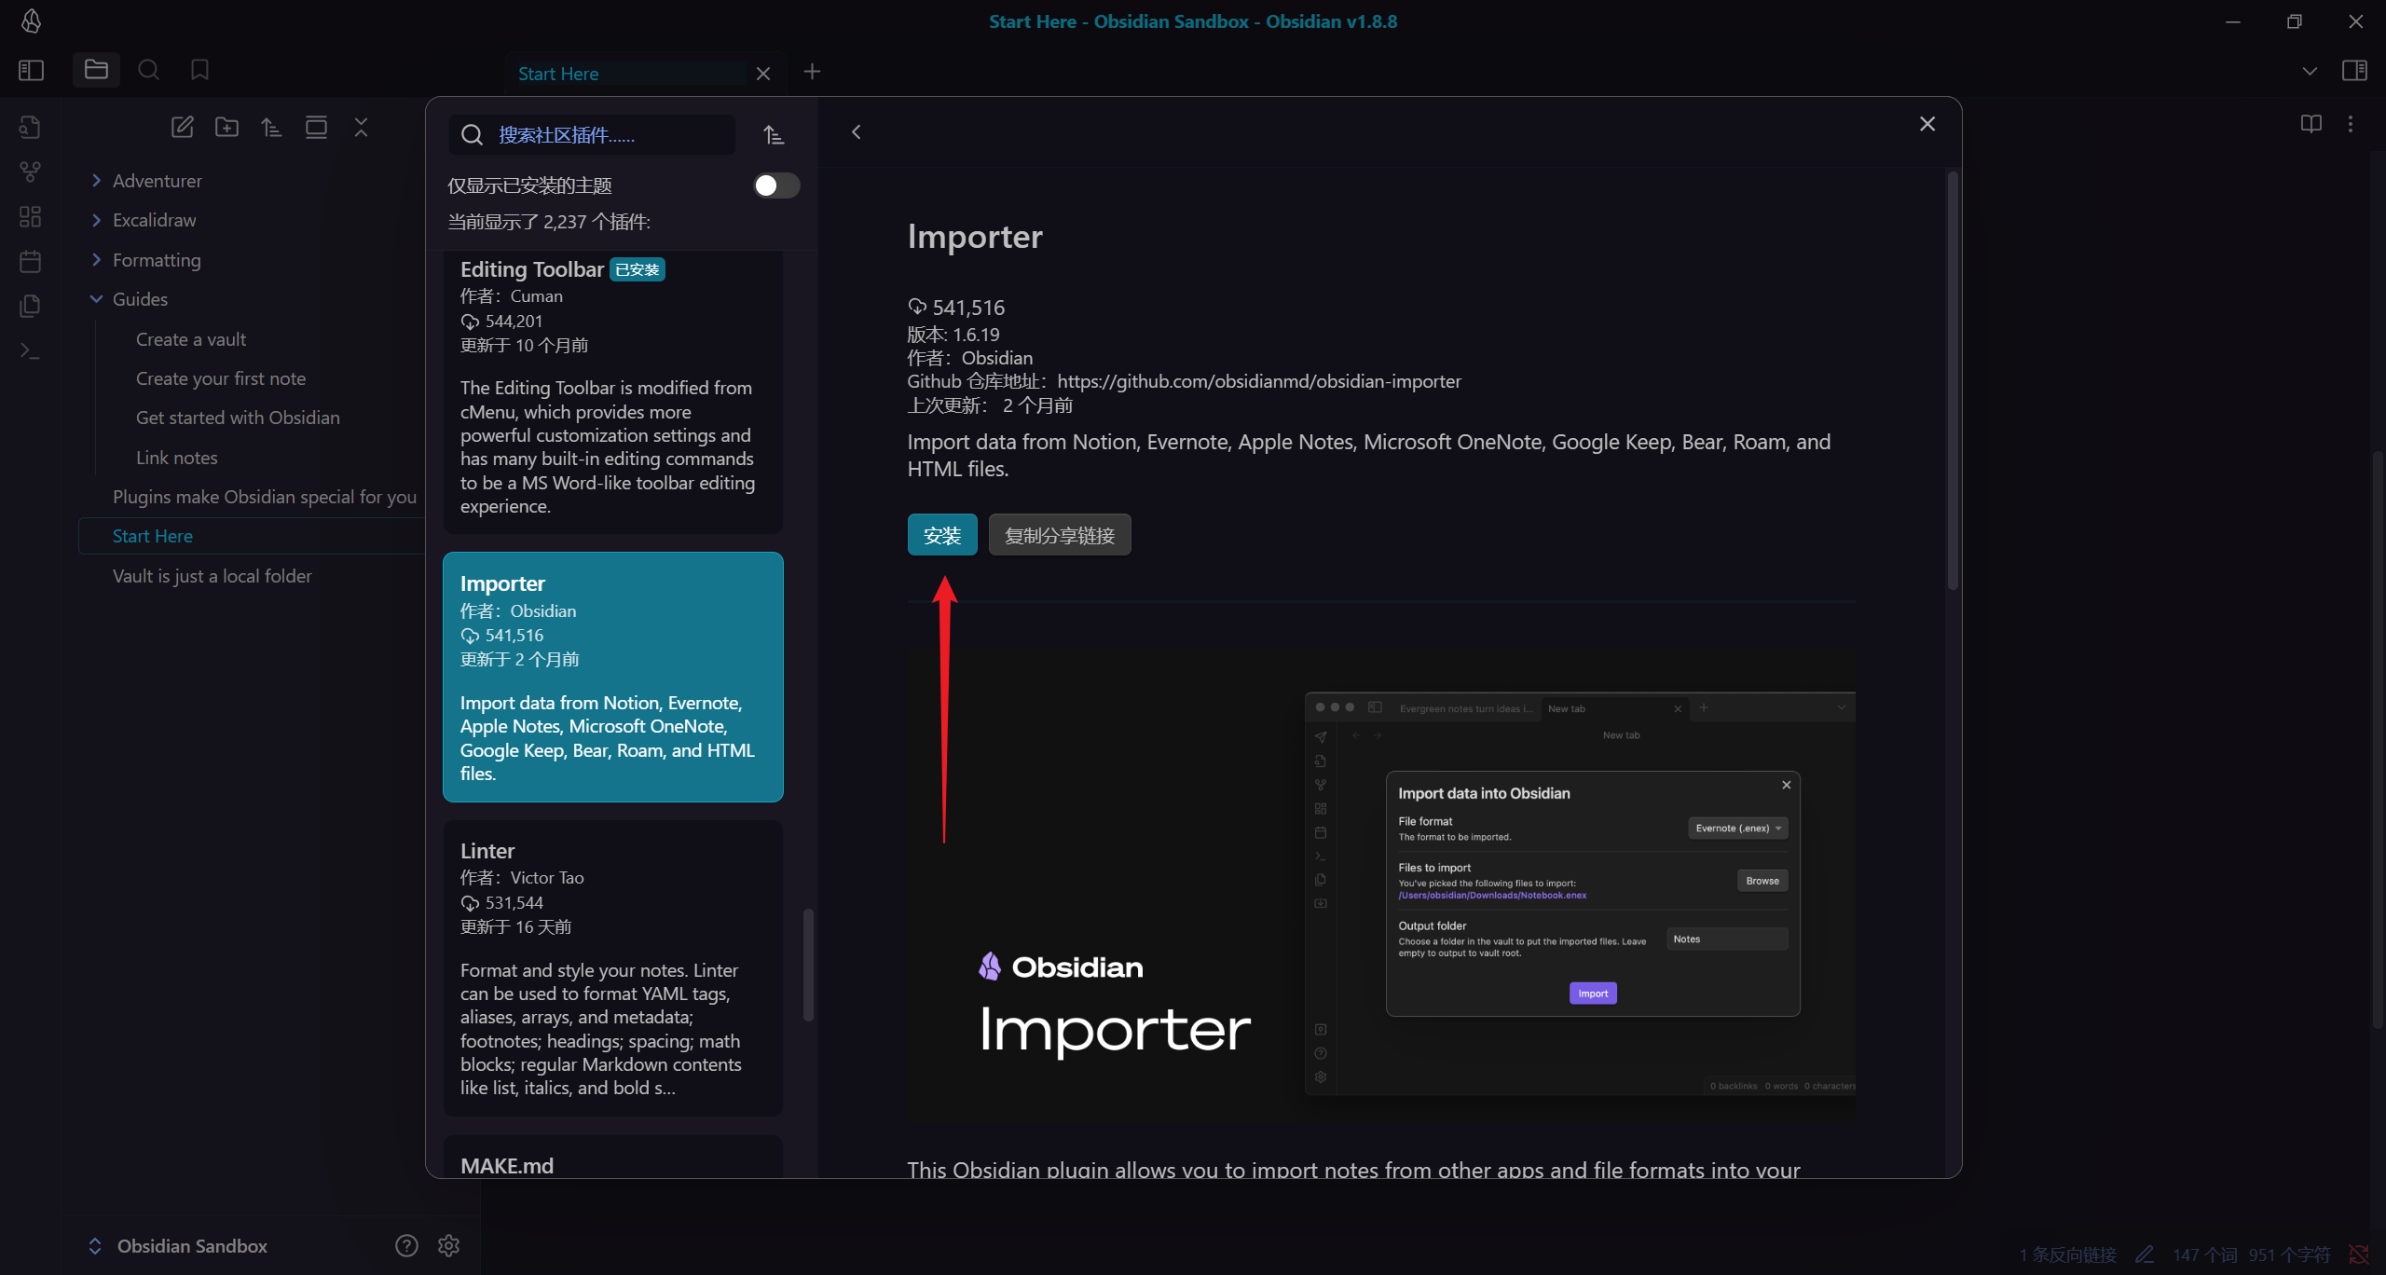
Task: Click the edit pencil status bar icon
Action: point(2145,1254)
